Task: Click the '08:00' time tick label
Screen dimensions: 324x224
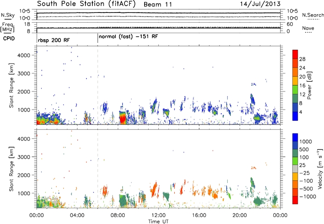Action: [x=118, y=216]
